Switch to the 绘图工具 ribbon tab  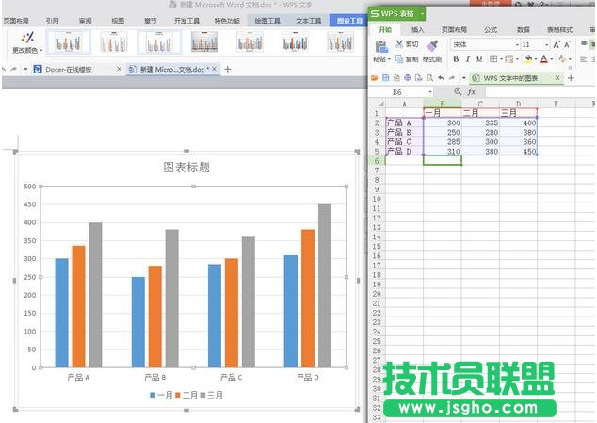click(267, 21)
